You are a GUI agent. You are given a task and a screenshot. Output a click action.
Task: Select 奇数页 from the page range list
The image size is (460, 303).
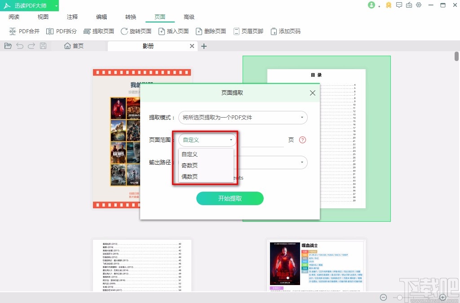[x=190, y=165]
